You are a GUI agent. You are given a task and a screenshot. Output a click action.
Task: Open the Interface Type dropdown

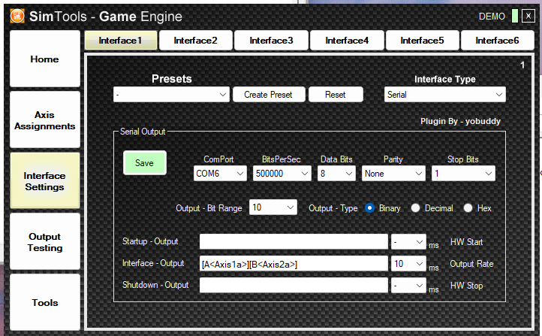click(444, 95)
